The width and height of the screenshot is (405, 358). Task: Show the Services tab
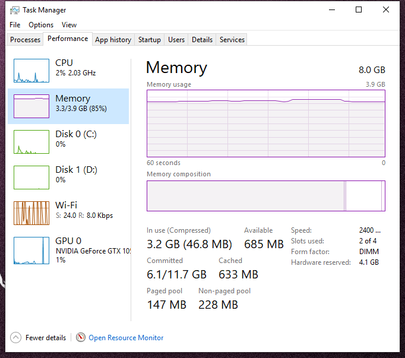coord(232,40)
